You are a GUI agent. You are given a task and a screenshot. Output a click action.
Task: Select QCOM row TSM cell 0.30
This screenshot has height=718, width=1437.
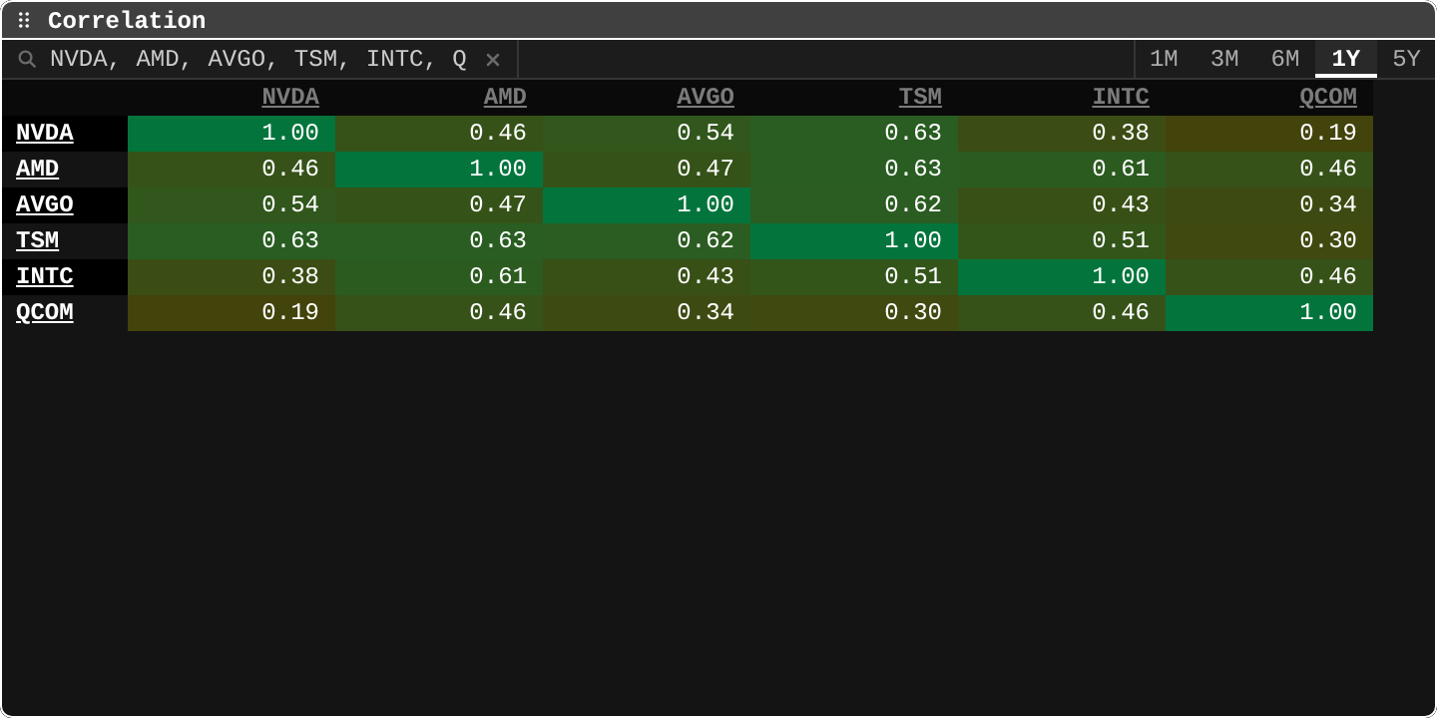point(854,313)
